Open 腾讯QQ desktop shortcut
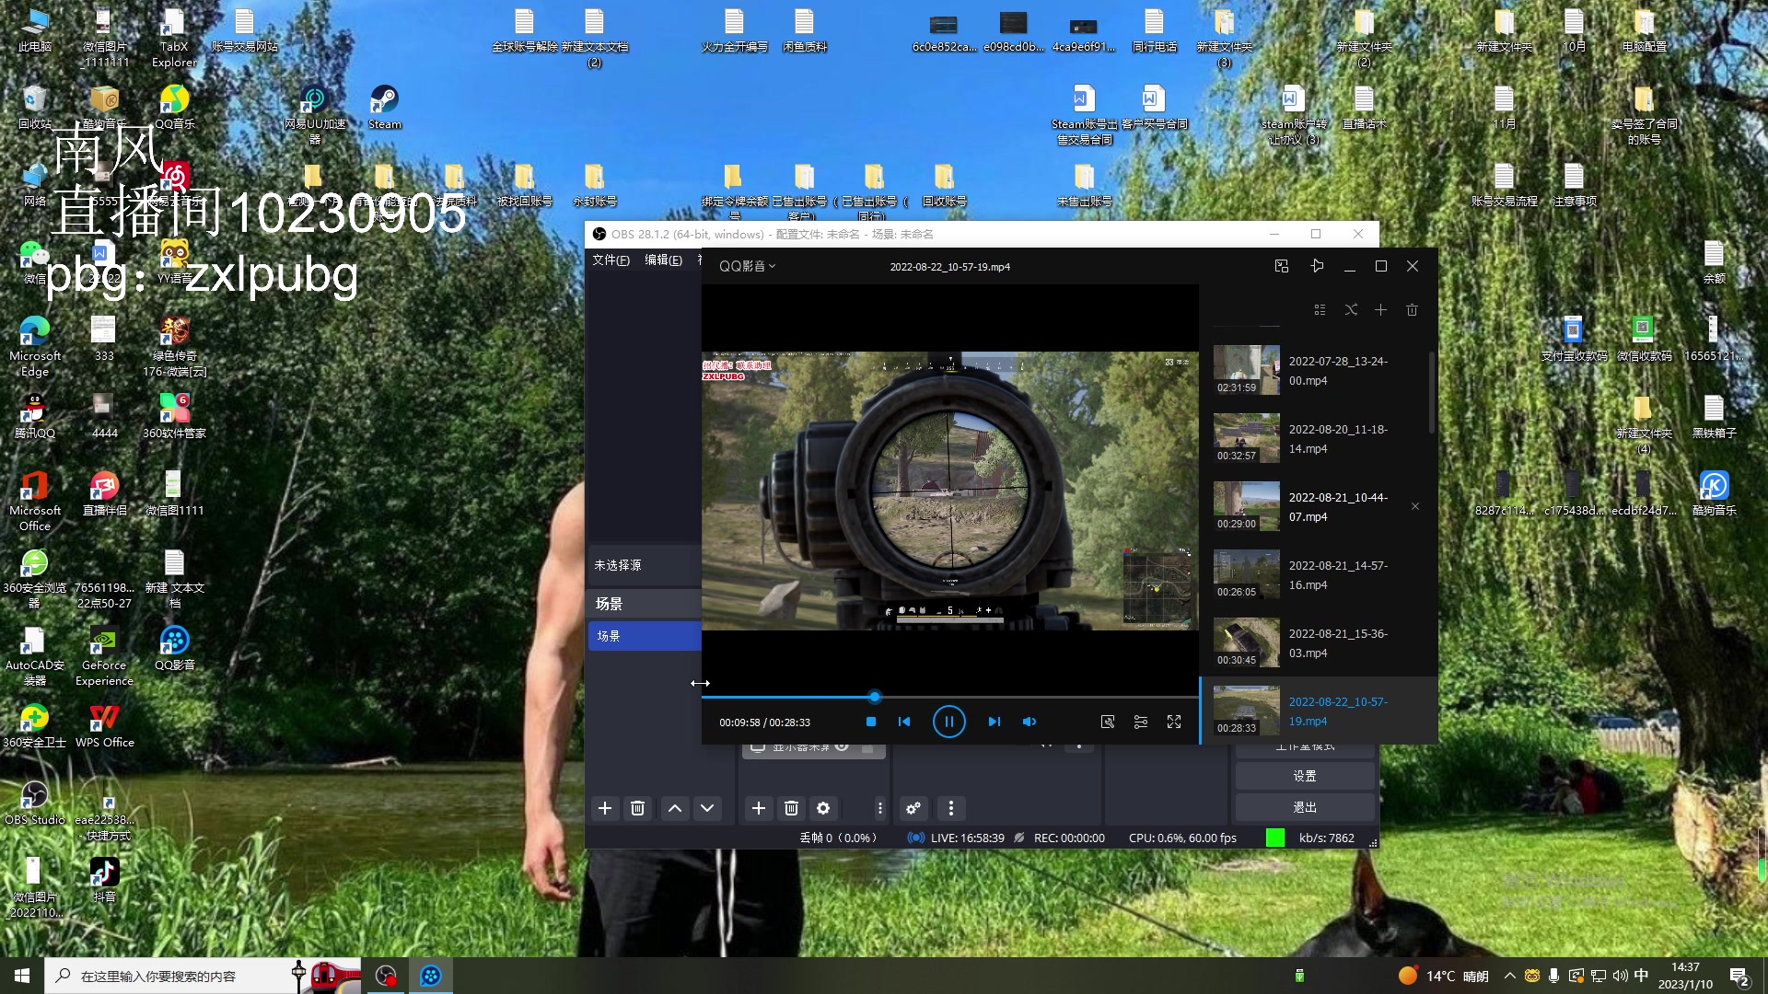1768x994 pixels. (35, 415)
